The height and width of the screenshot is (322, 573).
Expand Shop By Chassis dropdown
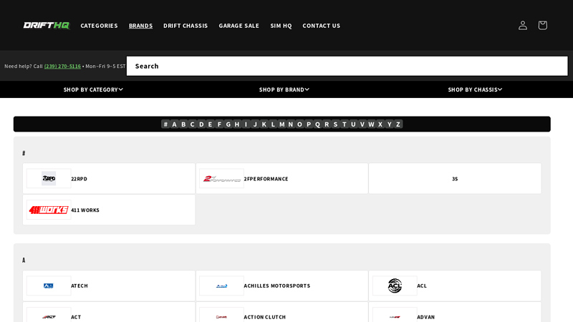click(475, 89)
